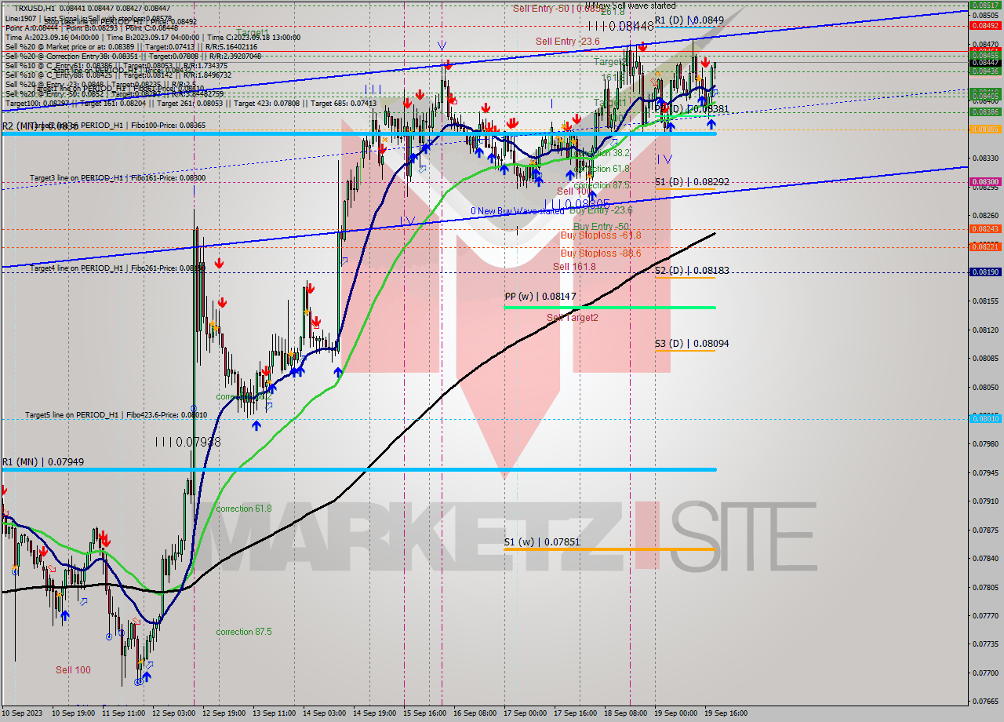
Task: Click the '12 Sep 03:00' time axis label
Action: pyautogui.click(x=174, y=713)
